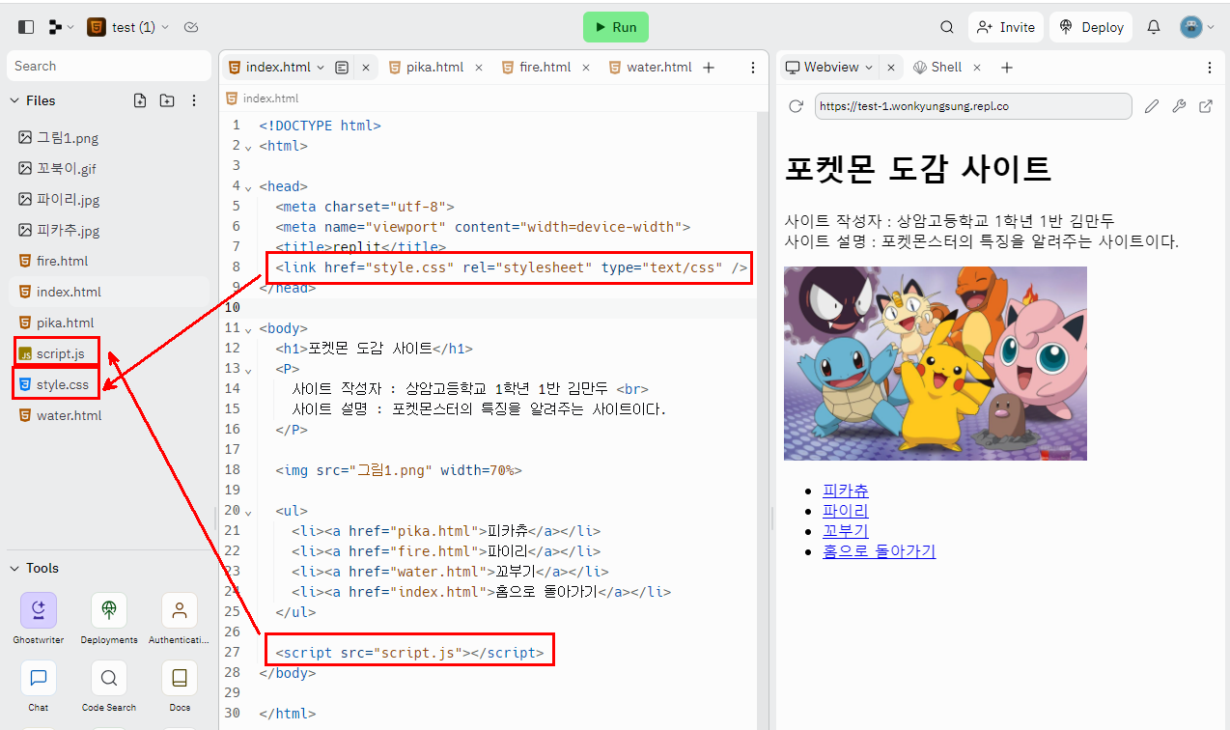Fold the html tag at line 2
The height and width of the screenshot is (730, 1230).
(248, 147)
